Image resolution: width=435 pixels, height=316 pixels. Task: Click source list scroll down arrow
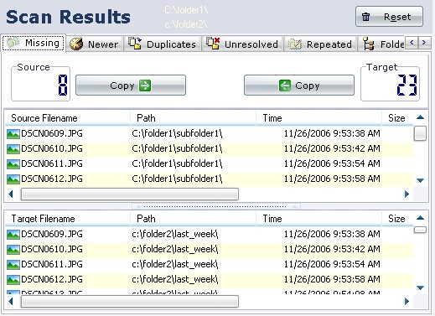420,180
